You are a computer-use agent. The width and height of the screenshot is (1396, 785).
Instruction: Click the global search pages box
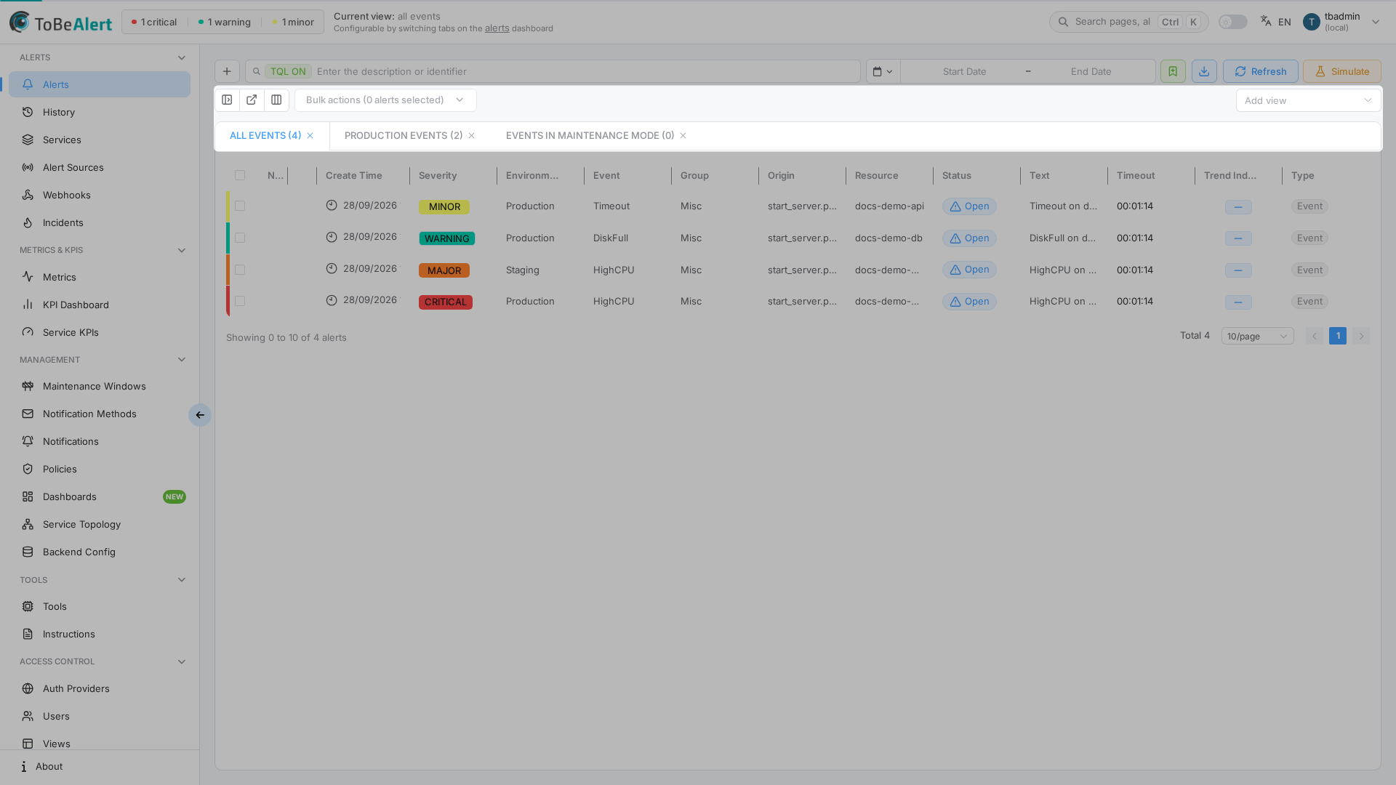click(1128, 22)
